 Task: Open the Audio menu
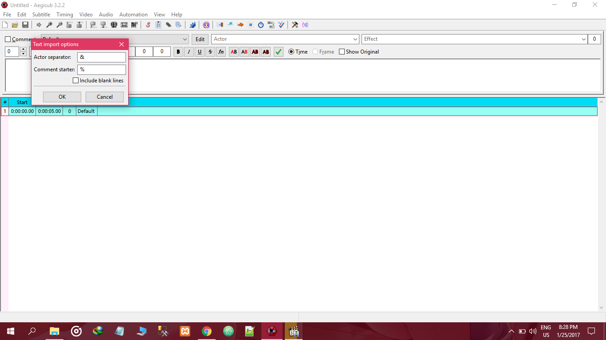point(106,15)
